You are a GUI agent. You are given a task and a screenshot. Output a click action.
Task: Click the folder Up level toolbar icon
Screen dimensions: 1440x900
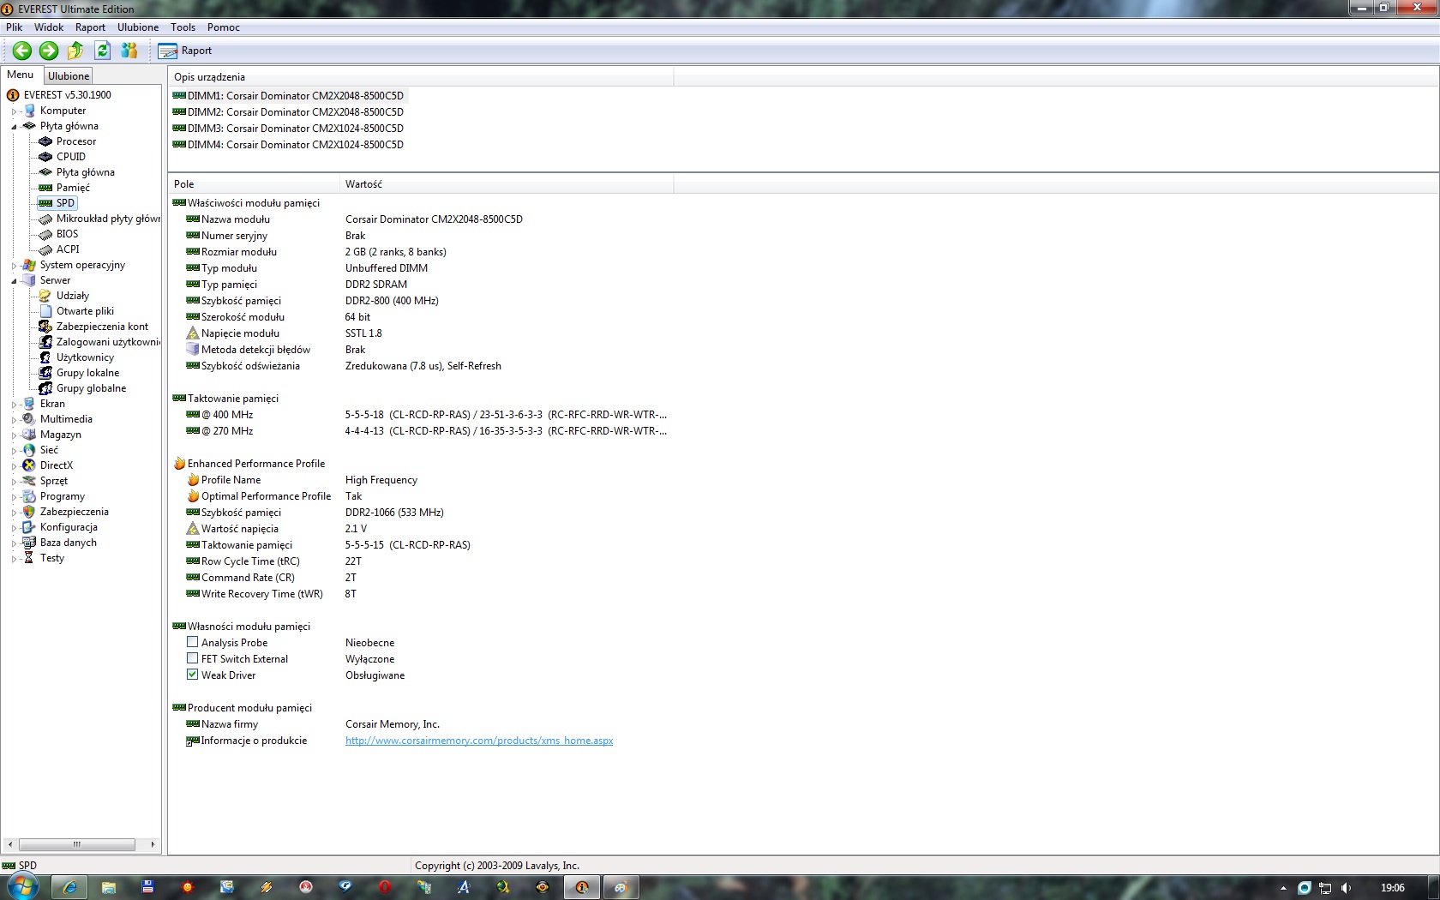click(75, 51)
